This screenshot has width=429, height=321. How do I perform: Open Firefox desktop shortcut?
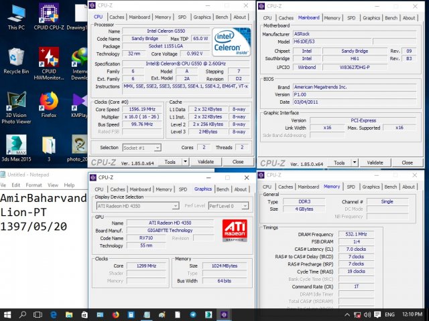point(48,102)
